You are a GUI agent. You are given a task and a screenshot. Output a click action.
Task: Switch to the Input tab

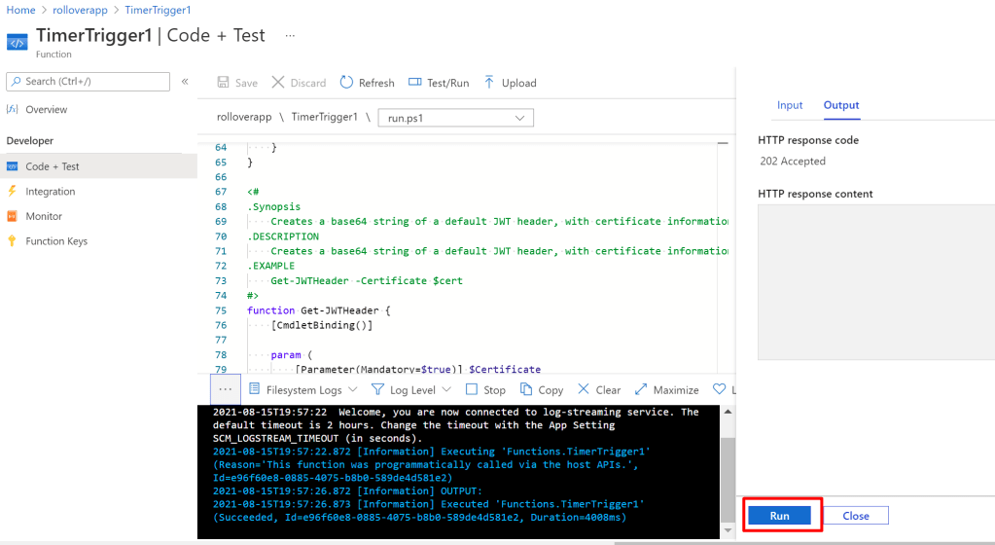[x=790, y=105]
